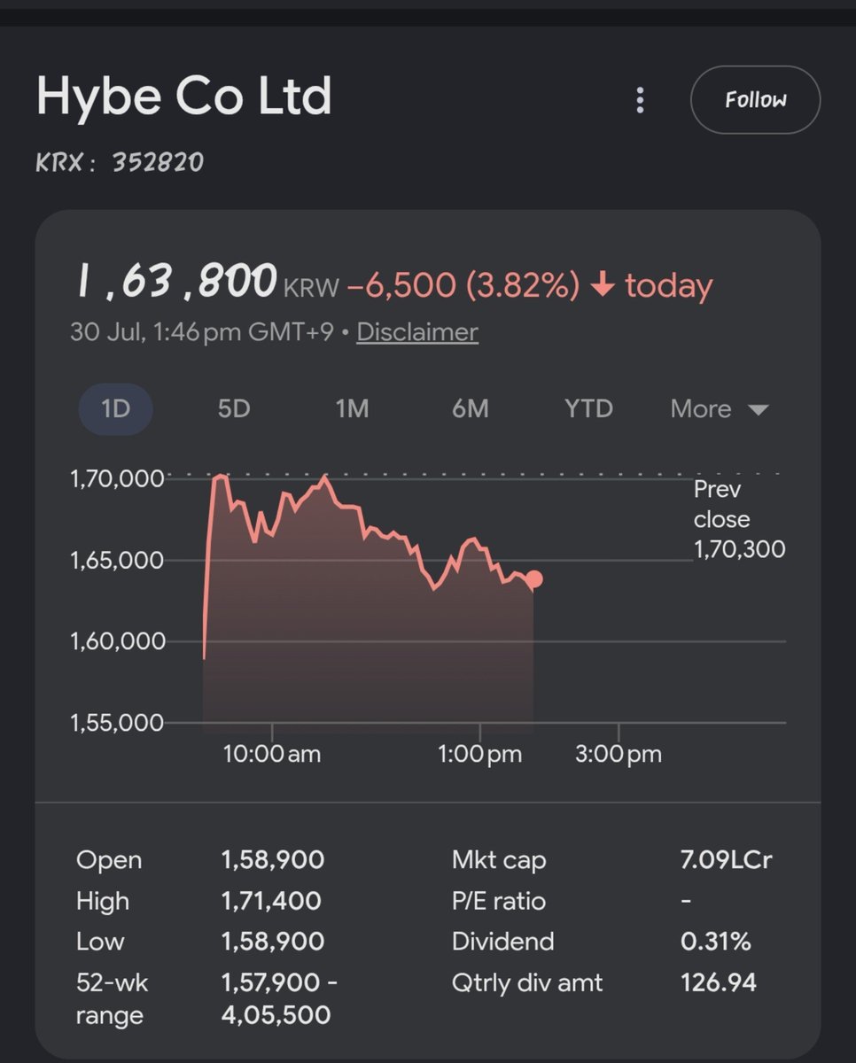The image size is (856, 1063).
Task: Click the Dividend 0.31% value
Action: tap(716, 941)
